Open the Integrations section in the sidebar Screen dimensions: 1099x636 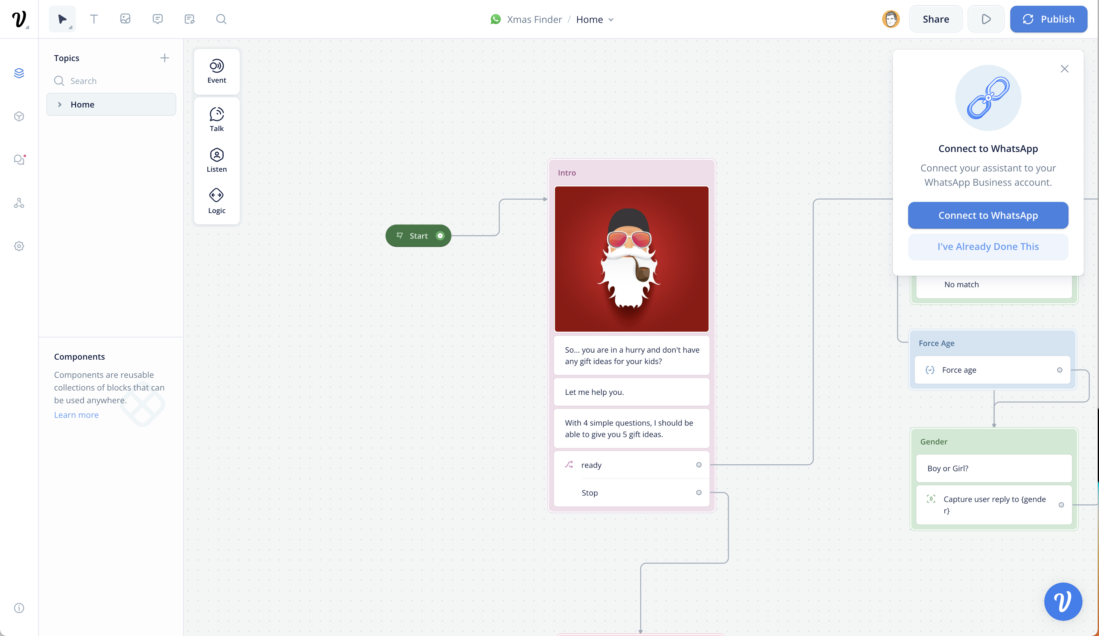19,203
